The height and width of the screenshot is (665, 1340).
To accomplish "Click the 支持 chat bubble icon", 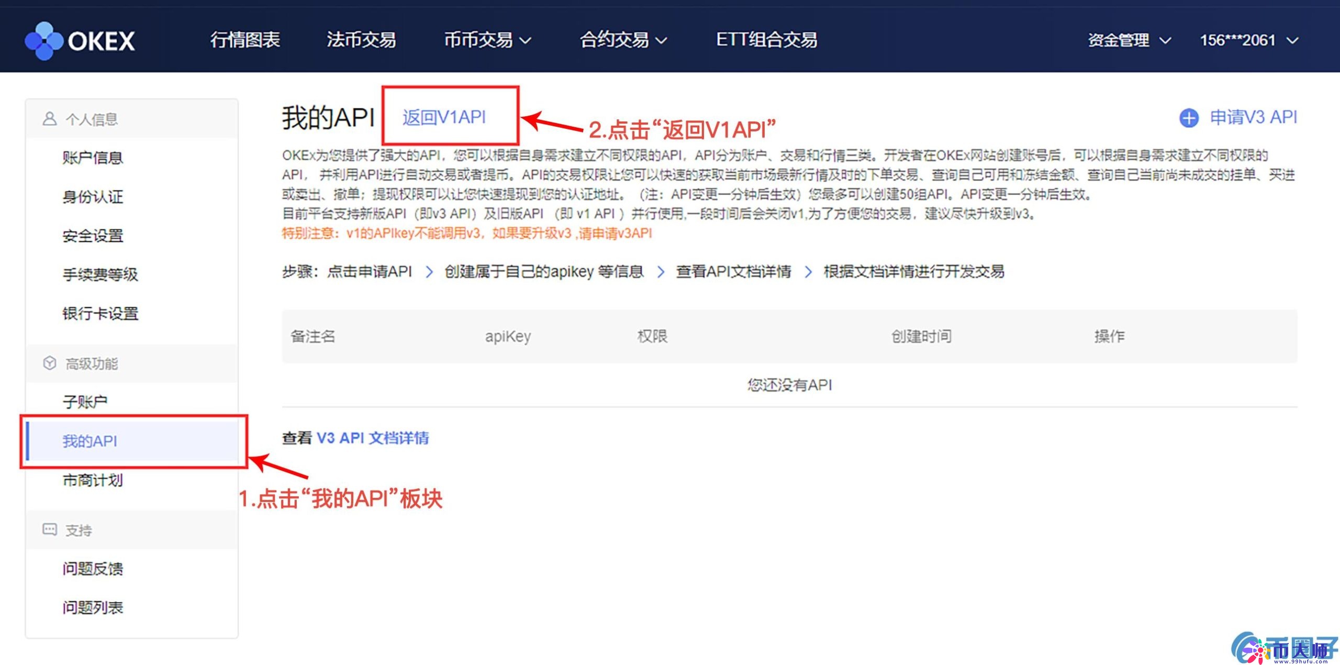I will tap(49, 529).
